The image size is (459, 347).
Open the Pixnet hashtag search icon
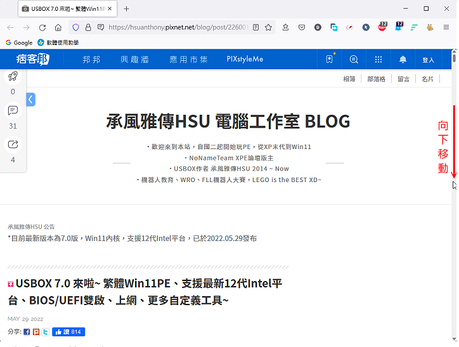click(x=354, y=59)
